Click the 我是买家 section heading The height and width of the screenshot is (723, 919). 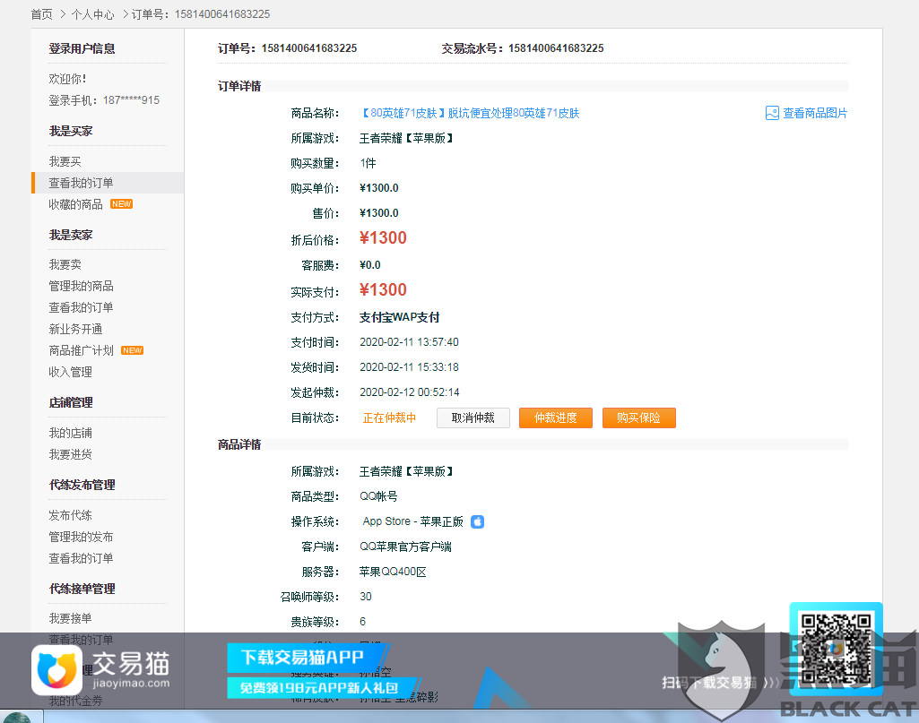[x=71, y=131]
